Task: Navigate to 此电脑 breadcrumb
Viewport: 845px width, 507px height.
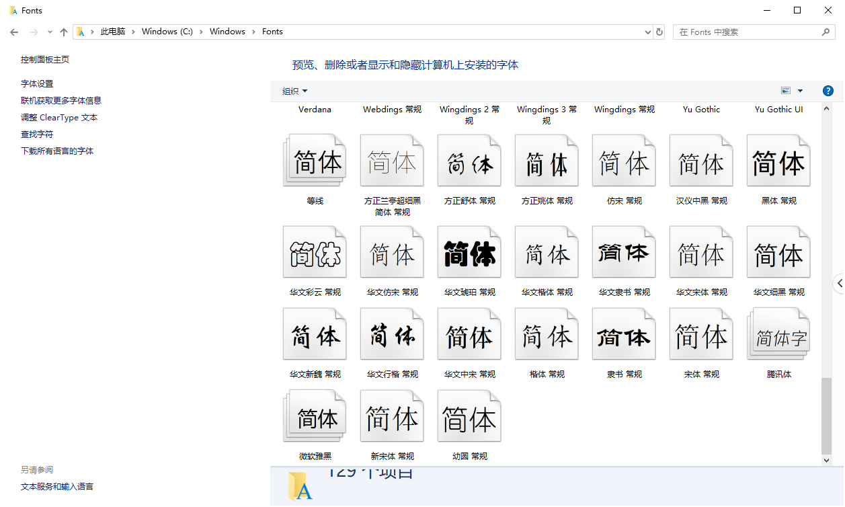Action: tap(113, 32)
